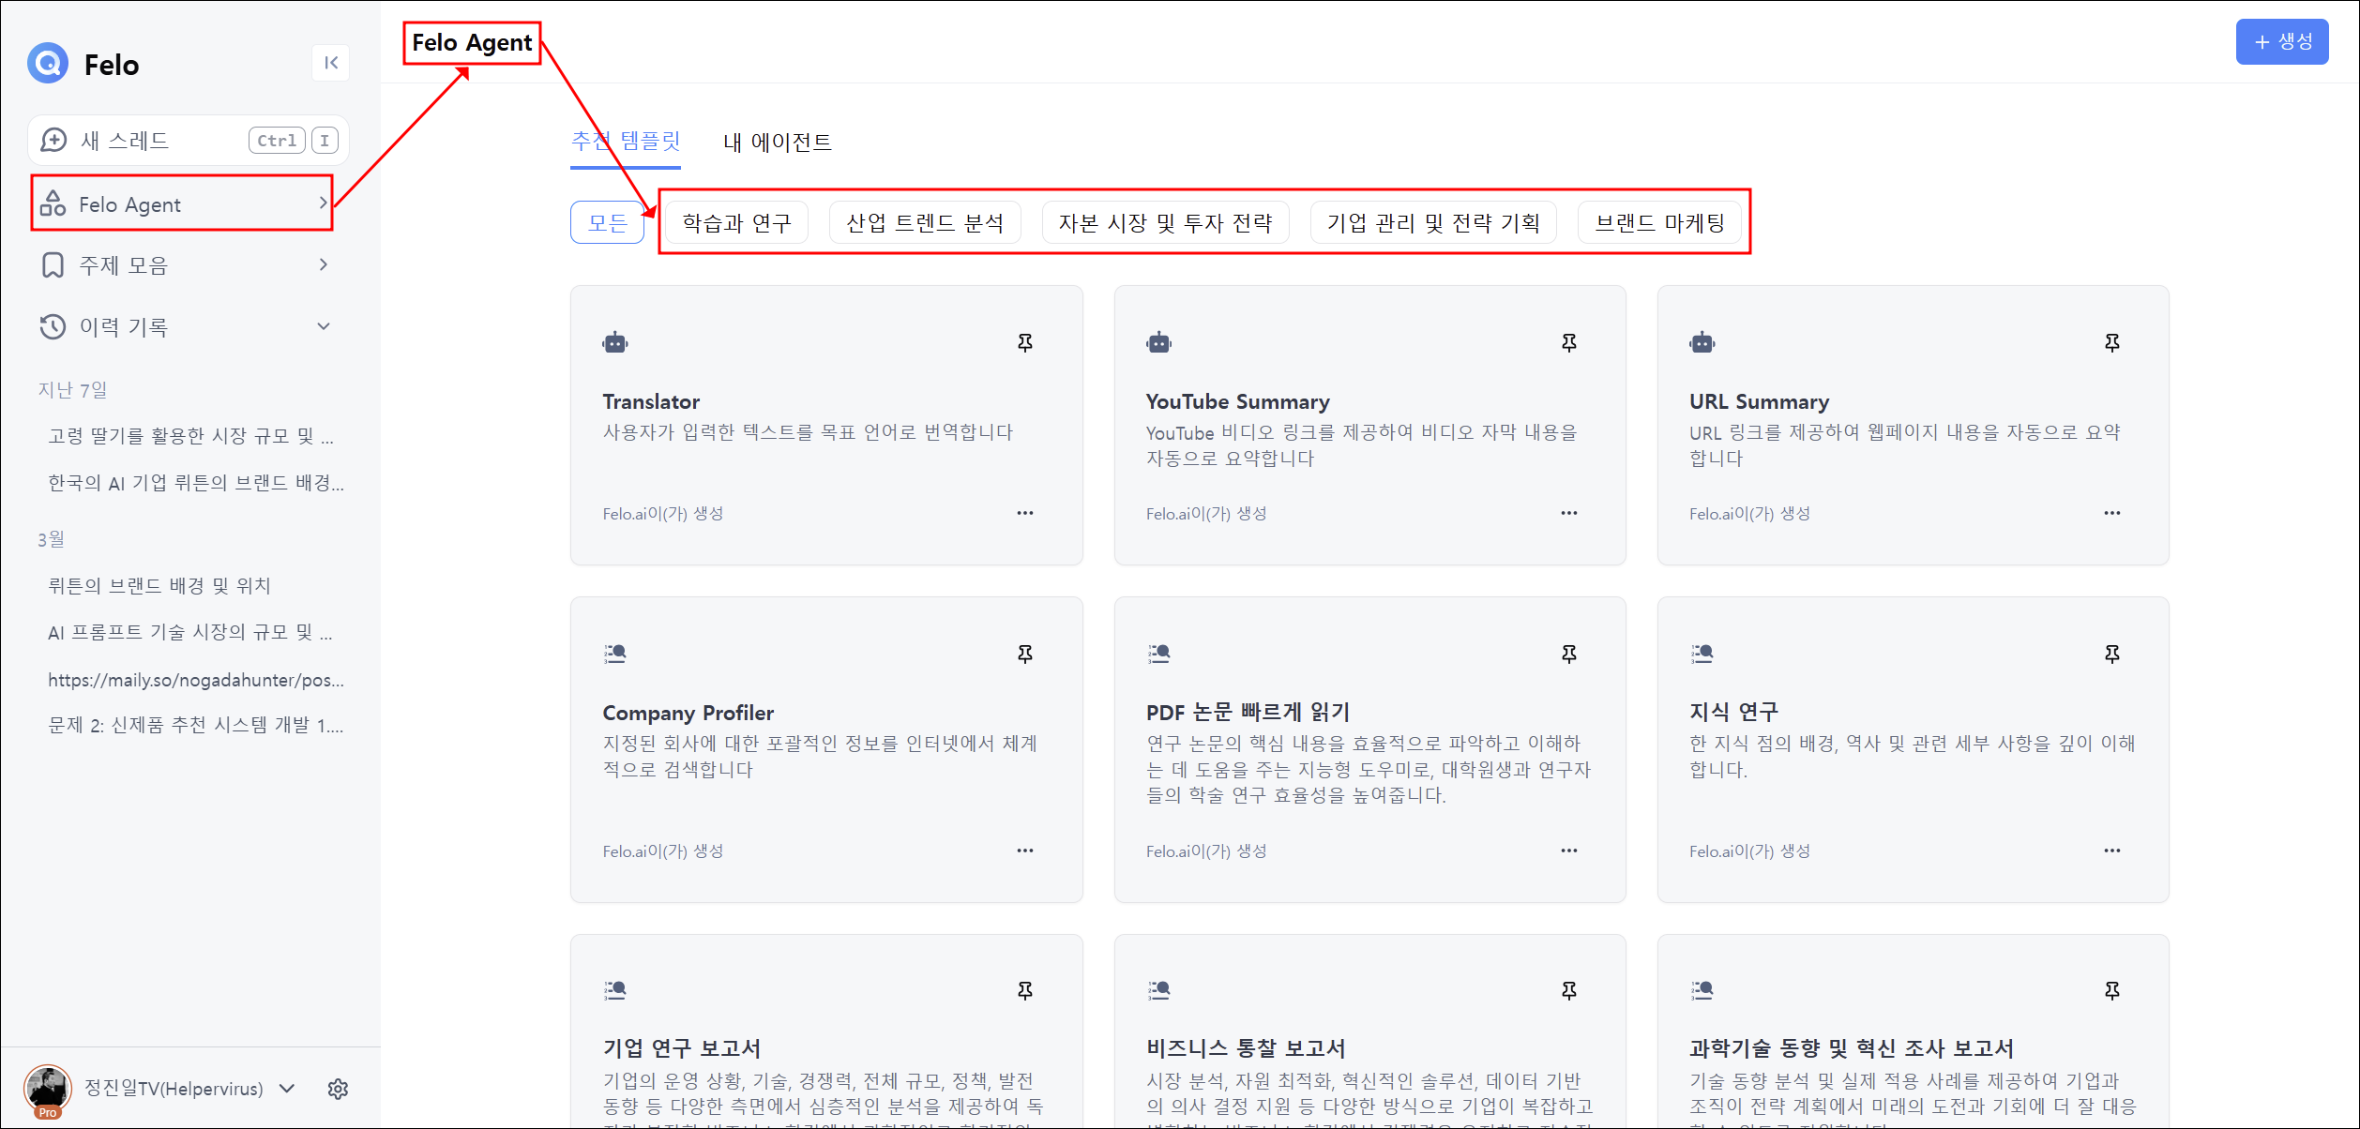Open the Felo Agent sidebar item

(x=183, y=203)
